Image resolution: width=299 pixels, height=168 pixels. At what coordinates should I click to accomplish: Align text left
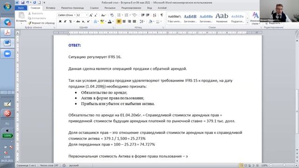pos(119,21)
